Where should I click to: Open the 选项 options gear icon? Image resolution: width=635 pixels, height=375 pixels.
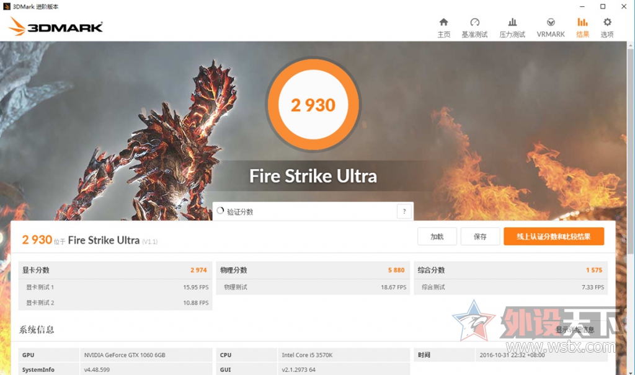click(x=607, y=22)
